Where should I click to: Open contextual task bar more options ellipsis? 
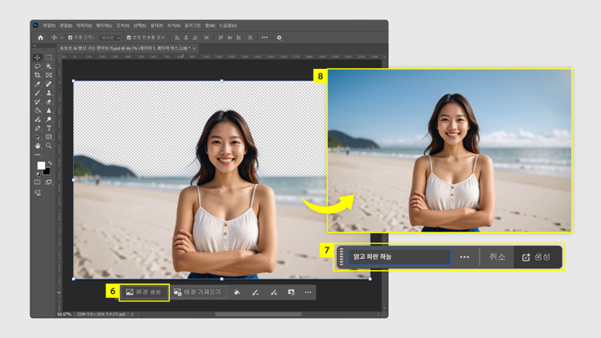[309, 292]
